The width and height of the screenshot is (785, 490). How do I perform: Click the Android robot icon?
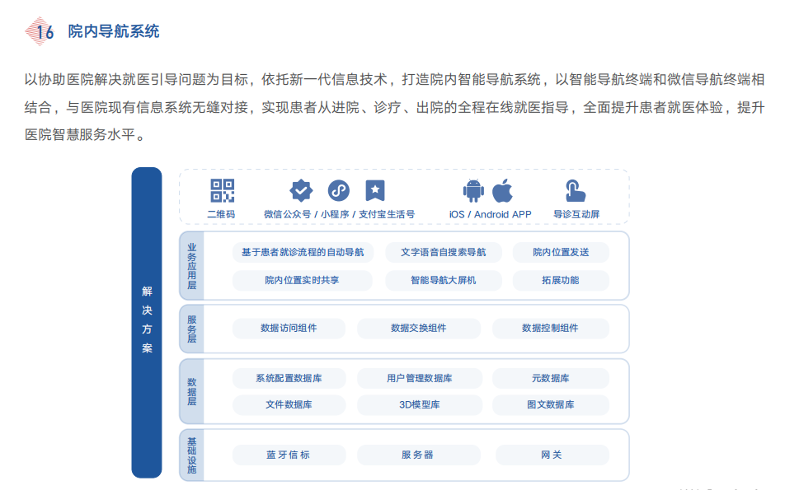pos(473,191)
